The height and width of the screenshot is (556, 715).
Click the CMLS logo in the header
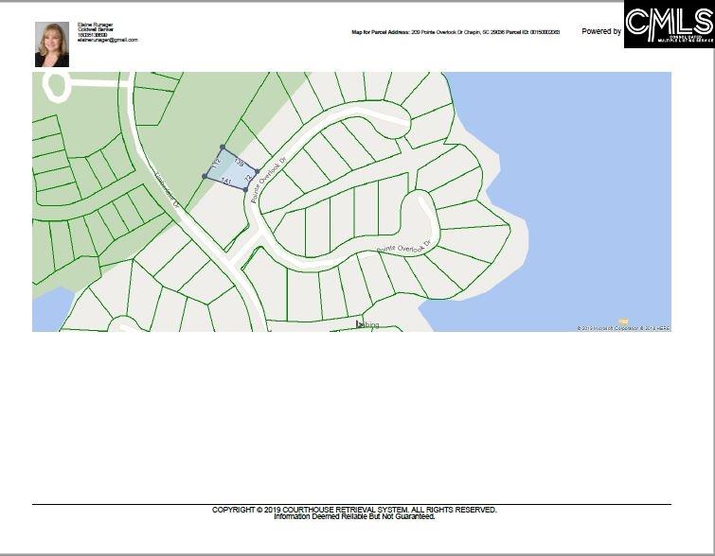coord(669,25)
